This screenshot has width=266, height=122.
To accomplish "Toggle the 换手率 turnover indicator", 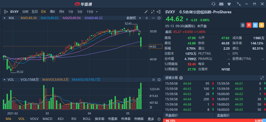I will pyautogui.click(x=100, y=119).
